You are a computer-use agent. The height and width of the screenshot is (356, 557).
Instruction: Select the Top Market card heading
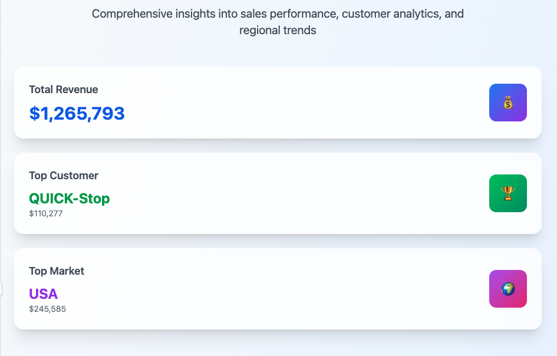57,271
